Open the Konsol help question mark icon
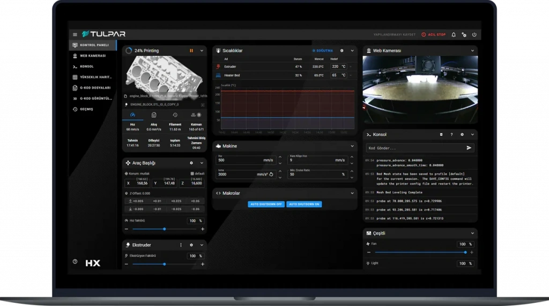This screenshot has height=306, width=549. [451, 134]
